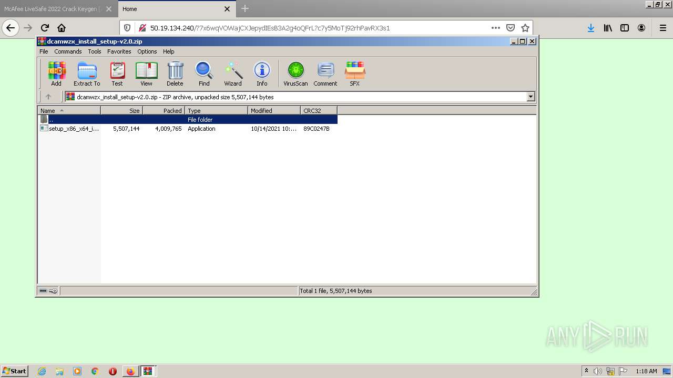Open page actions three-dot menu
Screen dimensions: 673x378
(496, 28)
